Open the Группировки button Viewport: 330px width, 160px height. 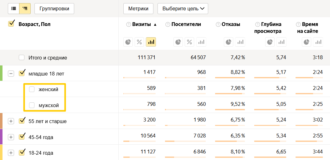(x=54, y=9)
